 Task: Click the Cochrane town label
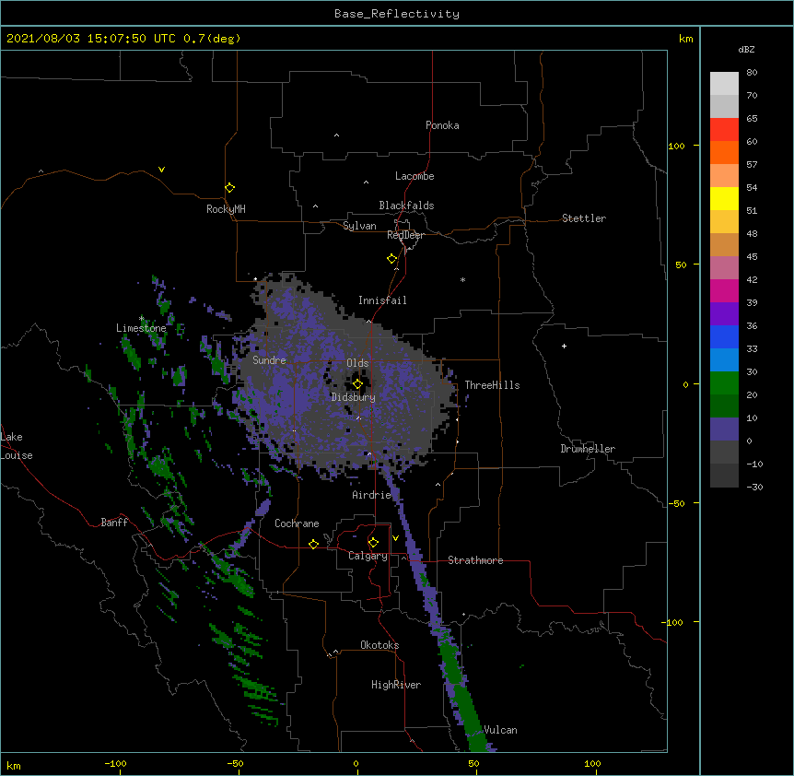pyautogui.click(x=297, y=523)
